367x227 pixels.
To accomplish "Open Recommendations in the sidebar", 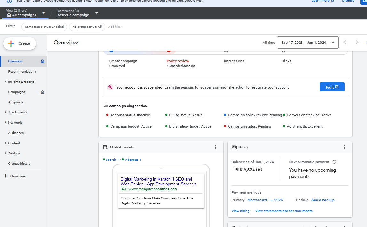I will tap(22, 72).
